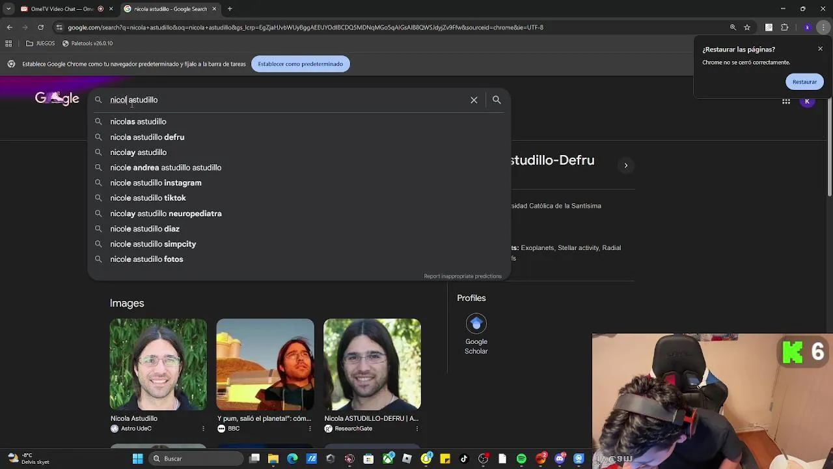
Task: Open the bookmarks apps grid icon
Action: pos(8,44)
